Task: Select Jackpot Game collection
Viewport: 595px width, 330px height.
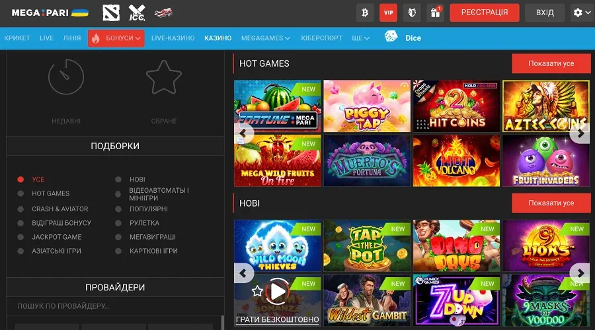Action: [50, 237]
